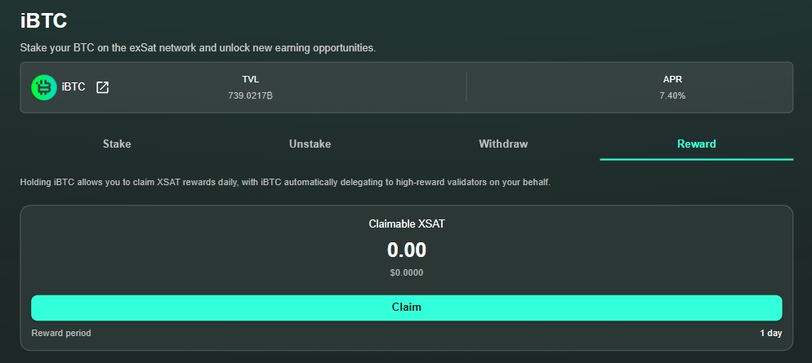Screen dimensions: 812x363
Task: Click the iBTC token name label
Action: click(74, 87)
